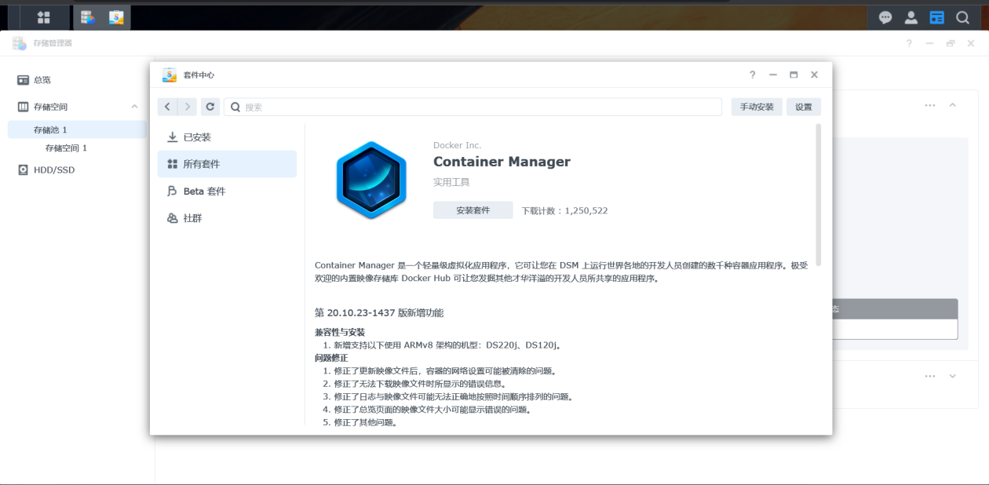
Task: Close the Package Center window
Action: click(814, 75)
